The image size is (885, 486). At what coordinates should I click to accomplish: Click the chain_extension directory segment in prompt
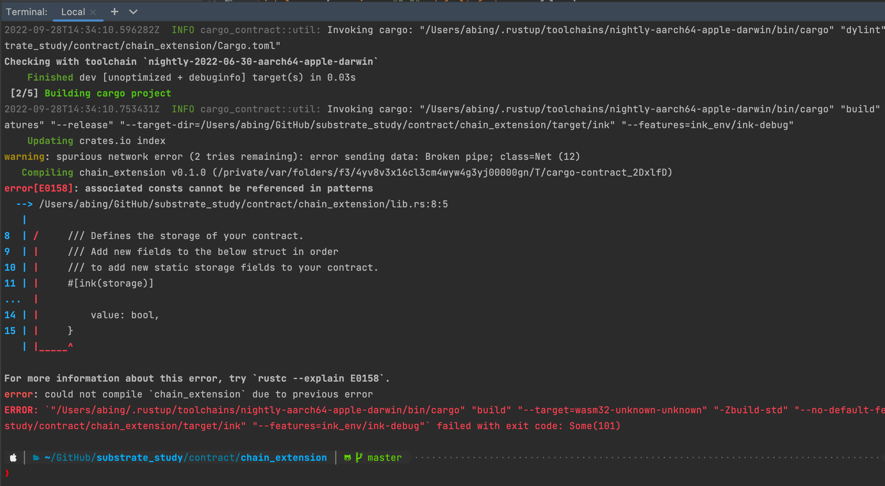[284, 457]
